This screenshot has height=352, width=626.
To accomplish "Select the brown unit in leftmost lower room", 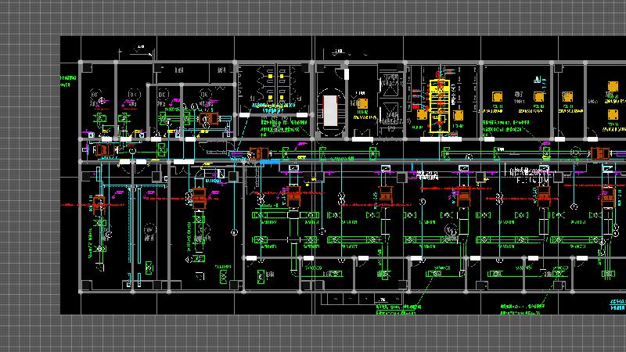I will click(99, 205).
